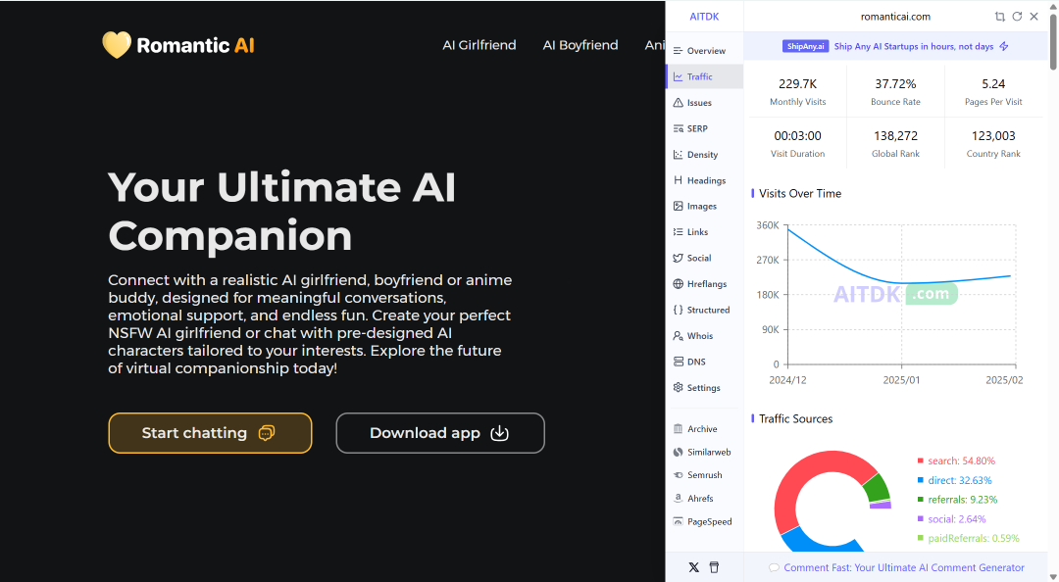Select the Traffic sidebar item

704,77
